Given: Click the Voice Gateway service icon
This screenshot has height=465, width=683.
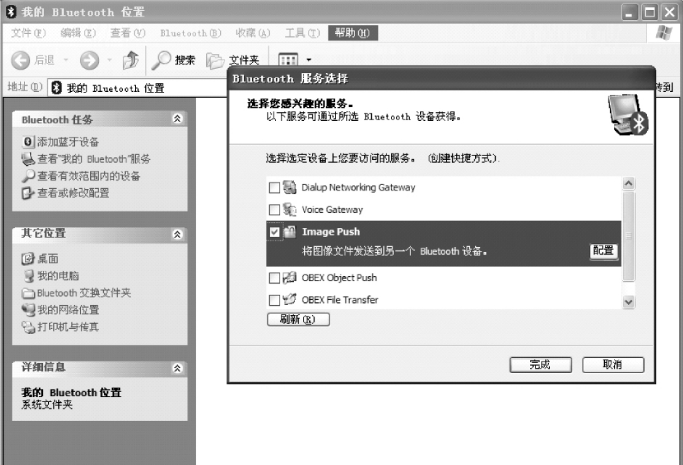Looking at the screenshot, I should (x=290, y=209).
